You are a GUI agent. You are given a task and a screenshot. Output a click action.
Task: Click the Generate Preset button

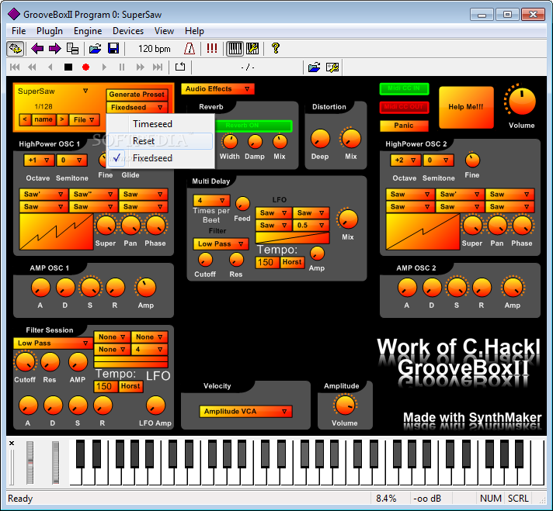[x=137, y=95]
